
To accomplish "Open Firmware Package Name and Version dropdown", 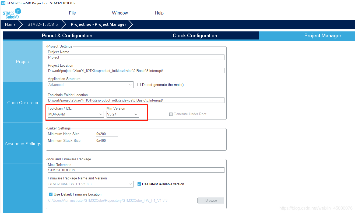I will tap(90, 184).
